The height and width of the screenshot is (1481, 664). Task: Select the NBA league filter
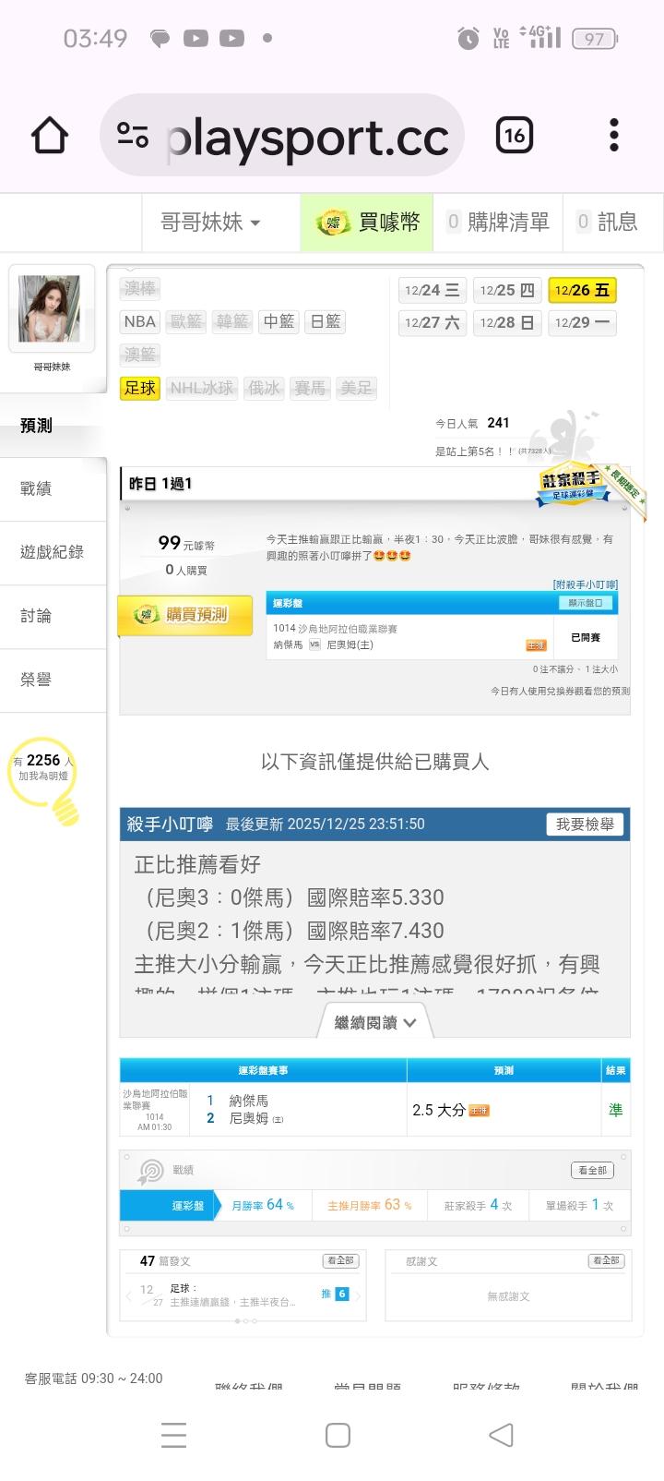[x=140, y=321]
